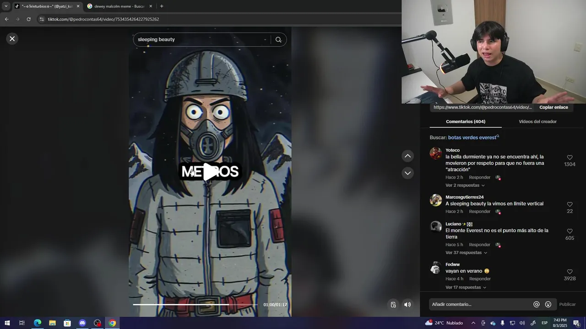Viewport: 586px width, 329px height.
Task: Open Fedww's profile avatar
Action: pyautogui.click(x=436, y=268)
